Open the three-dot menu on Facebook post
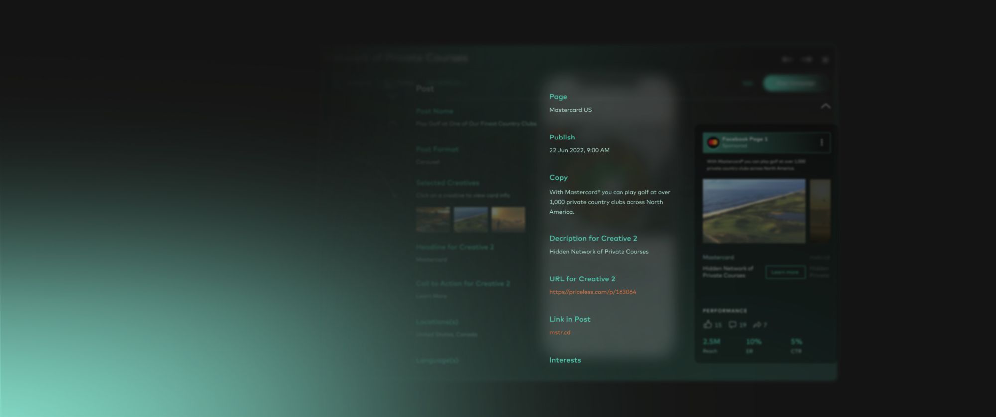Screen dimensions: 996x417 pyautogui.click(x=821, y=143)
